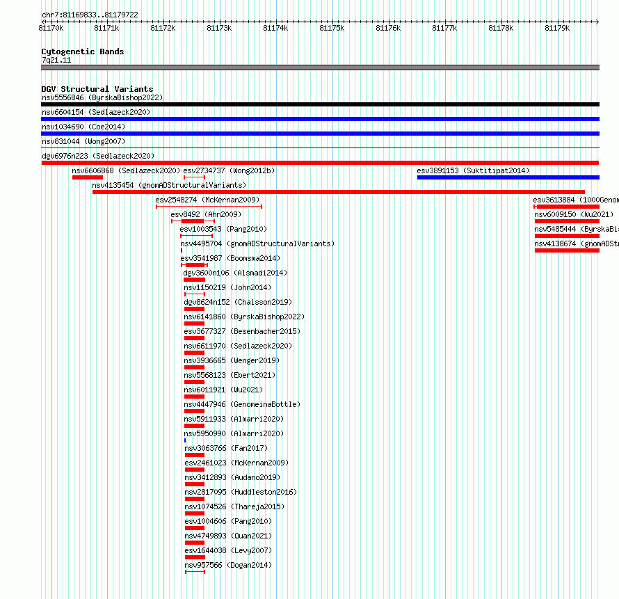Open esv3677327 (Besenbacher2015) variant
Screen dimensions: 619x599
coord(242,331)
